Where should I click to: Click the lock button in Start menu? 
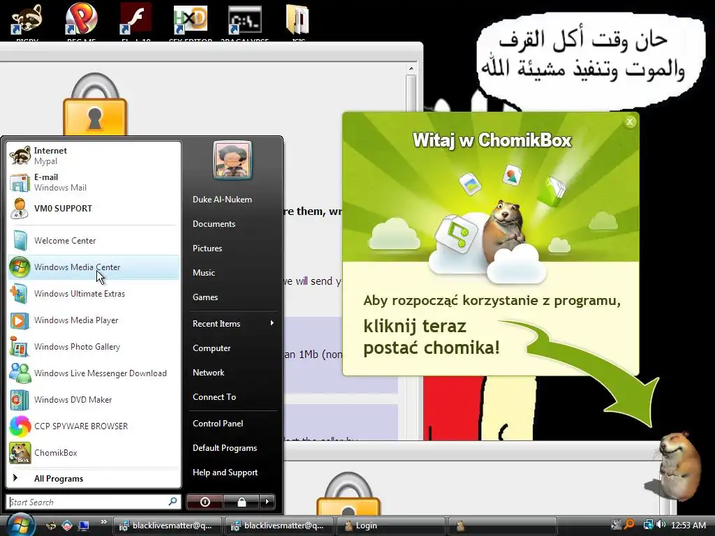(x=241, y=502)
